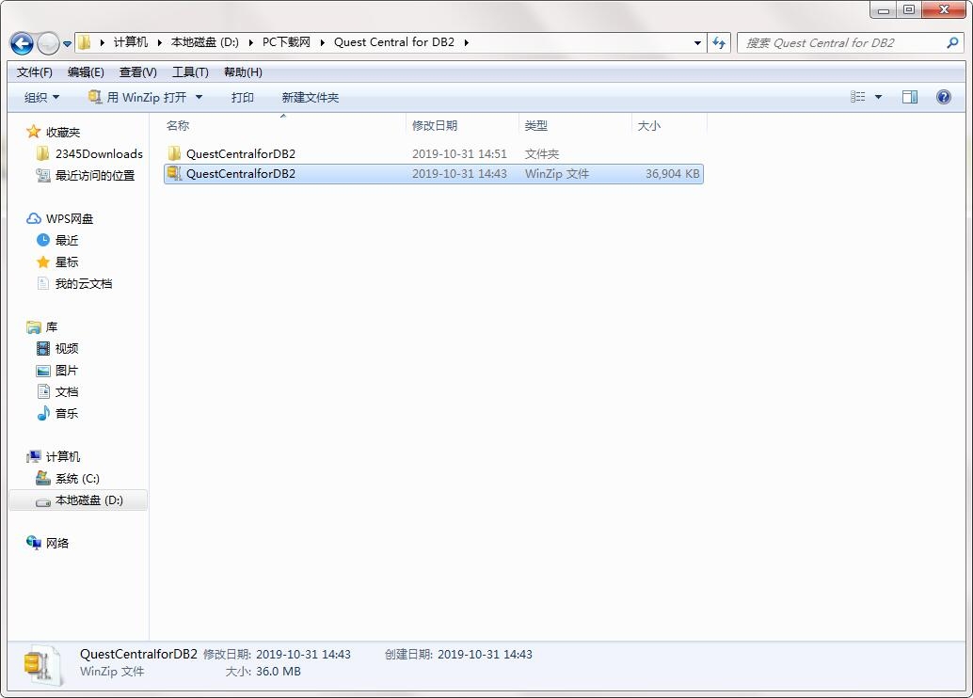Image resolution: width=973 pixels, height=698 pixels.
Task: Click PC下载网 in the address path
Action: (x=286, y=42)
